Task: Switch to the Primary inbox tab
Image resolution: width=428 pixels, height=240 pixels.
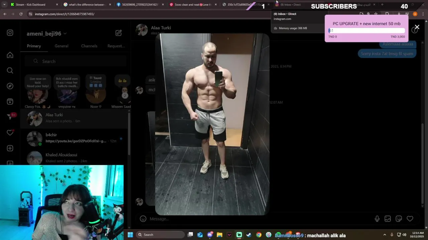Action: point(34,46)
